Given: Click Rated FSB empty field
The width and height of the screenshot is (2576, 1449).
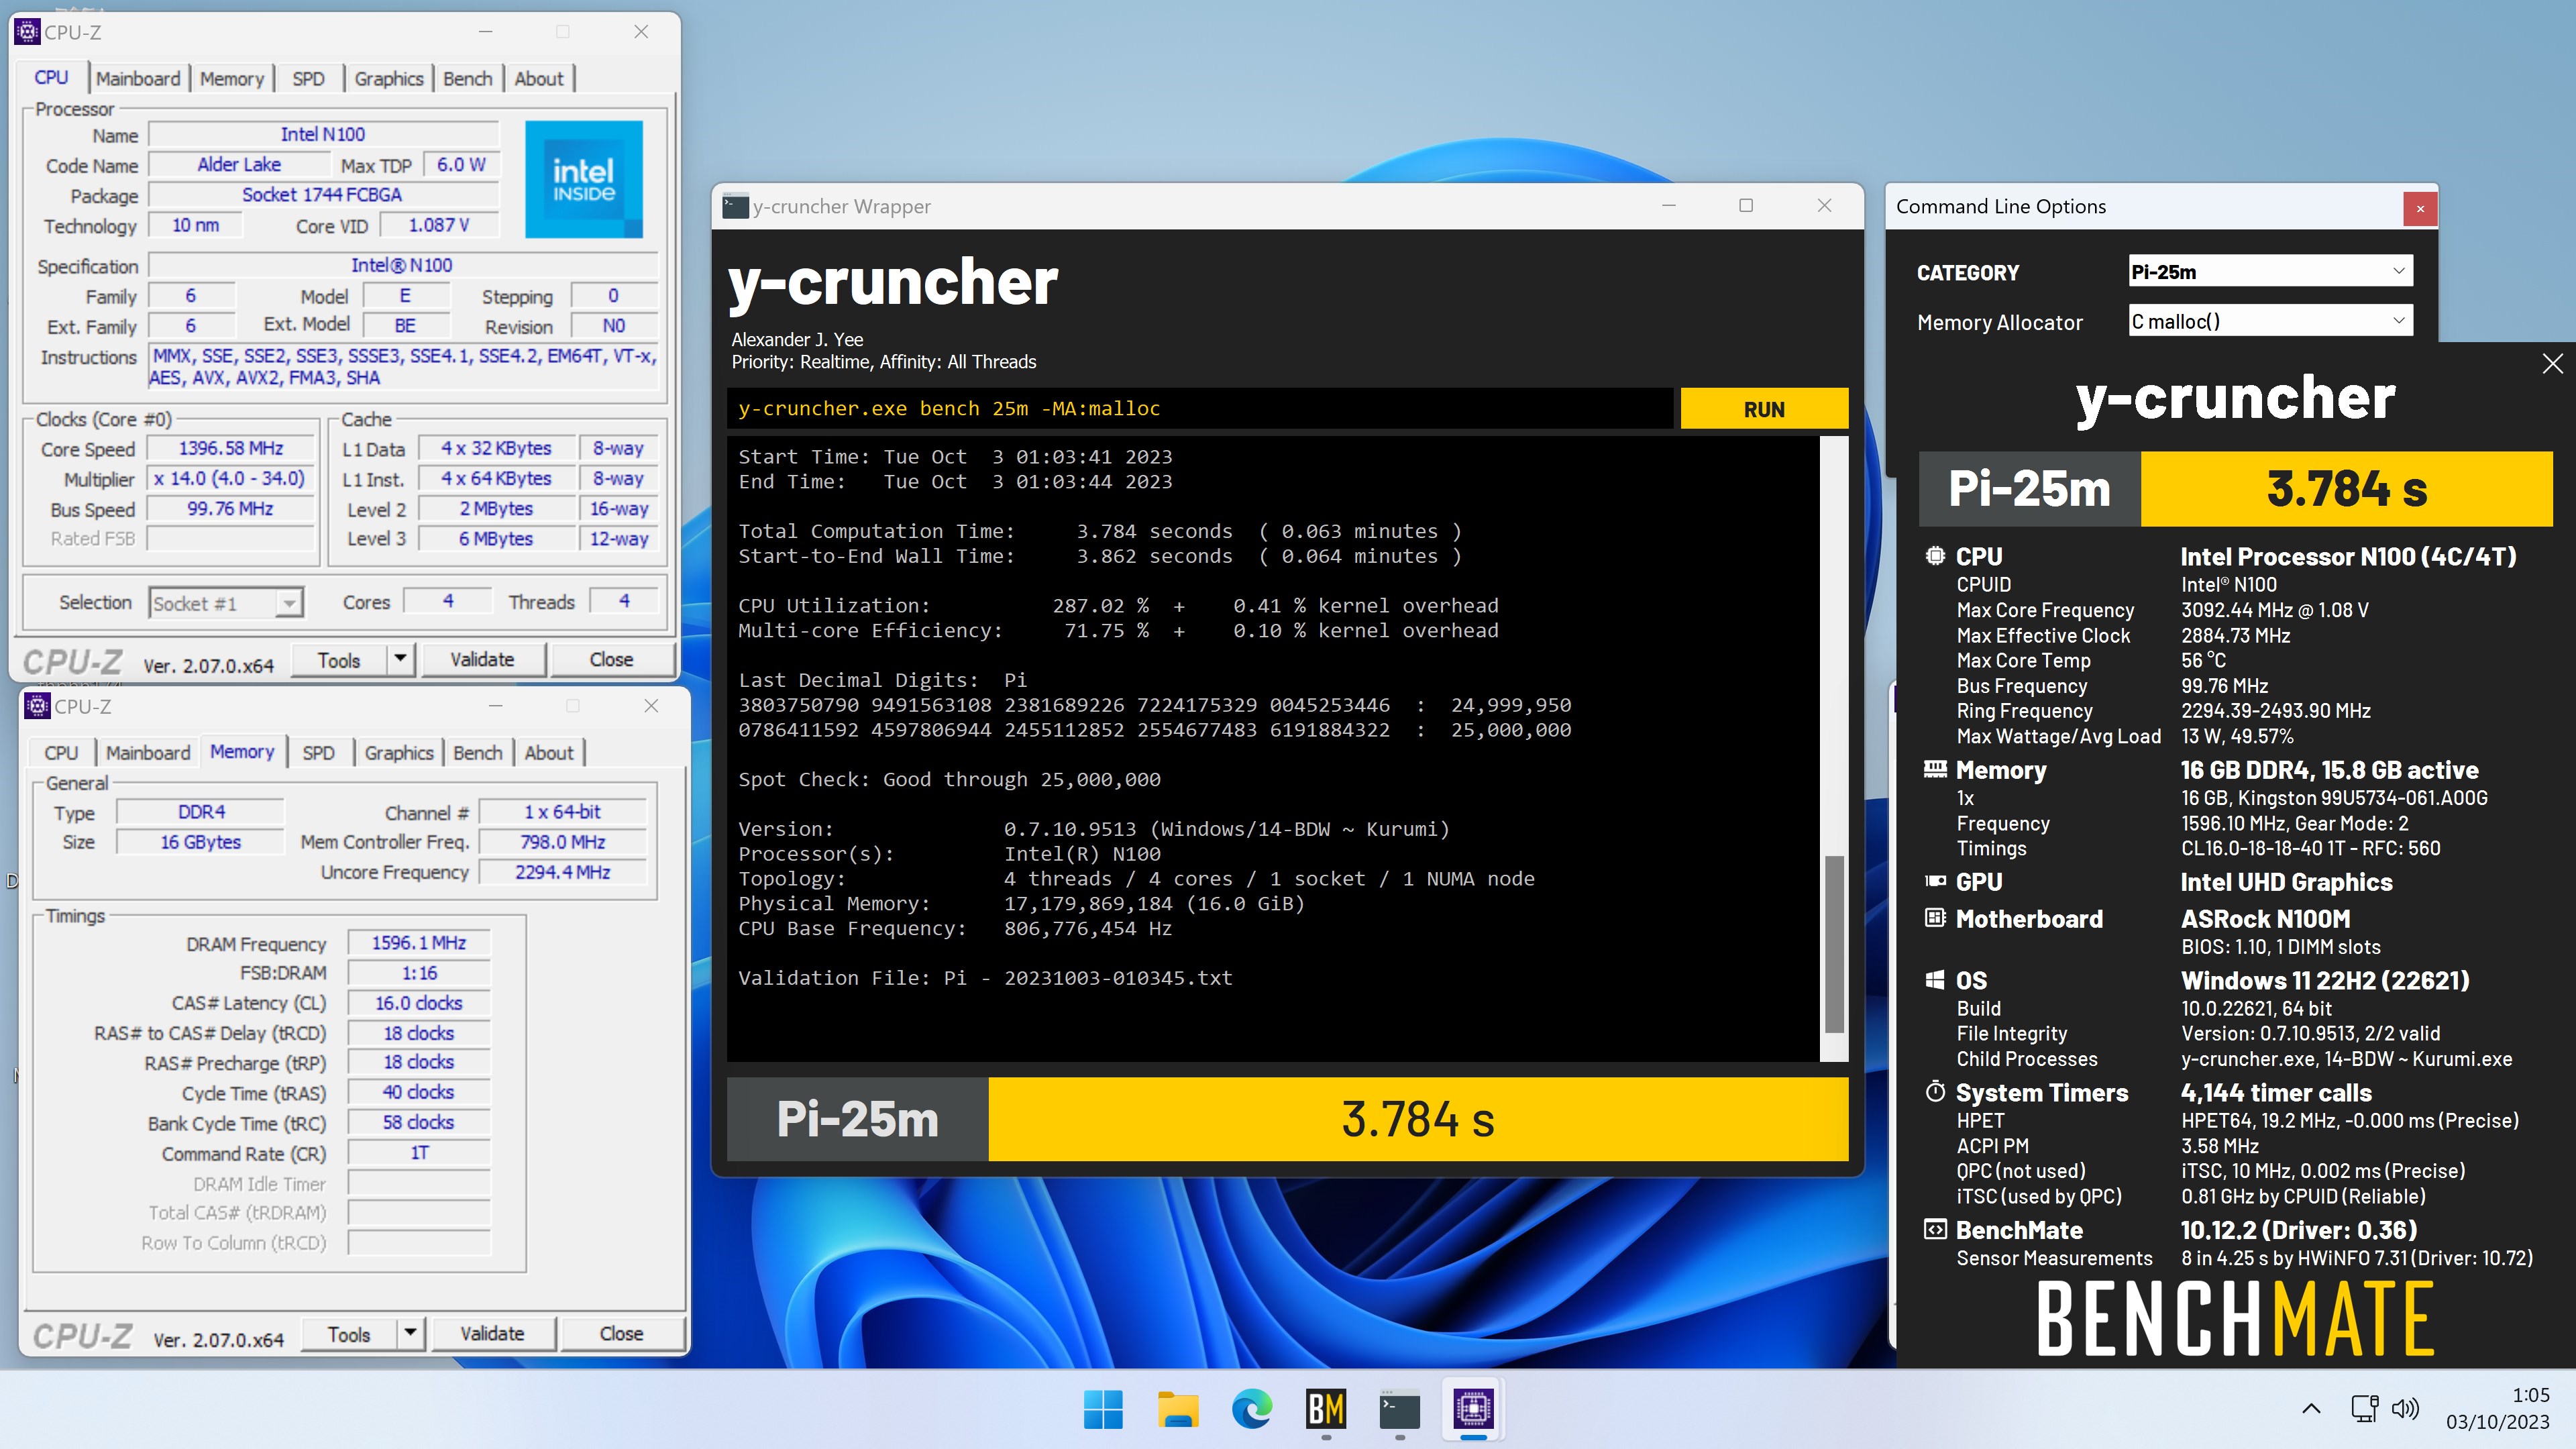Looking at the screenshot, I should click(231, 538).
